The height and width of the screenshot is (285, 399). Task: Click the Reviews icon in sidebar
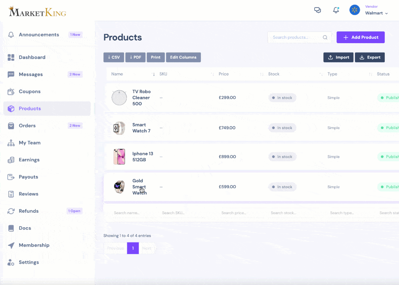11,194
